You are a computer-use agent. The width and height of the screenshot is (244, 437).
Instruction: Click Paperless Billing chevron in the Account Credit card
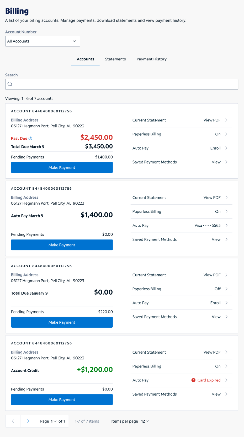[226, 366]
